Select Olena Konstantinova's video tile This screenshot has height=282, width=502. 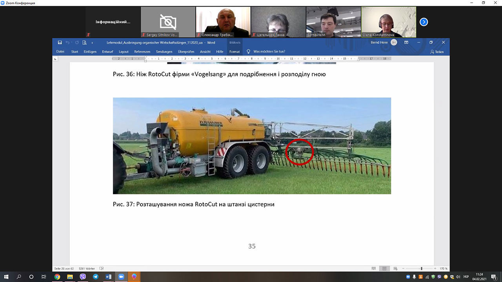[x=389, y=22]
